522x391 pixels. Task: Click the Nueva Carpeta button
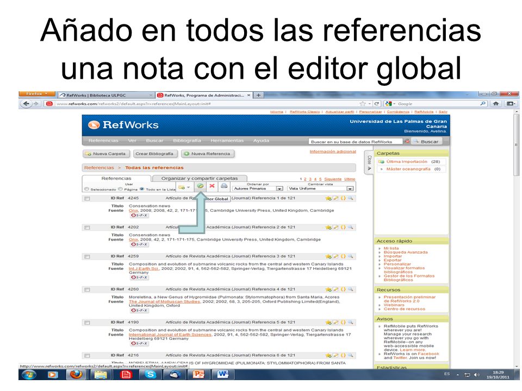point(106,154)
